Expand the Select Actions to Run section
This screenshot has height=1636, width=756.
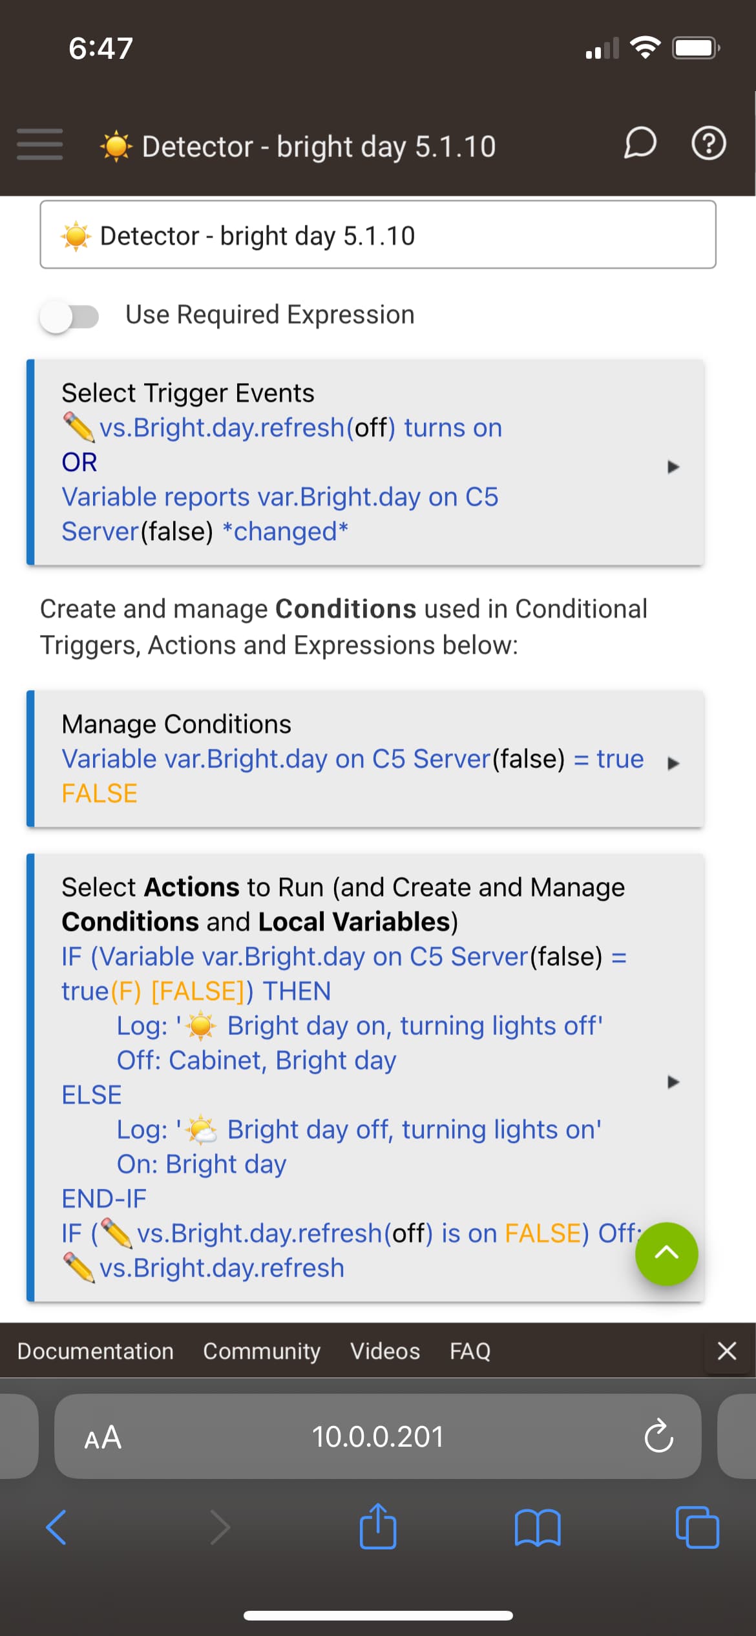click(366, 1078)
